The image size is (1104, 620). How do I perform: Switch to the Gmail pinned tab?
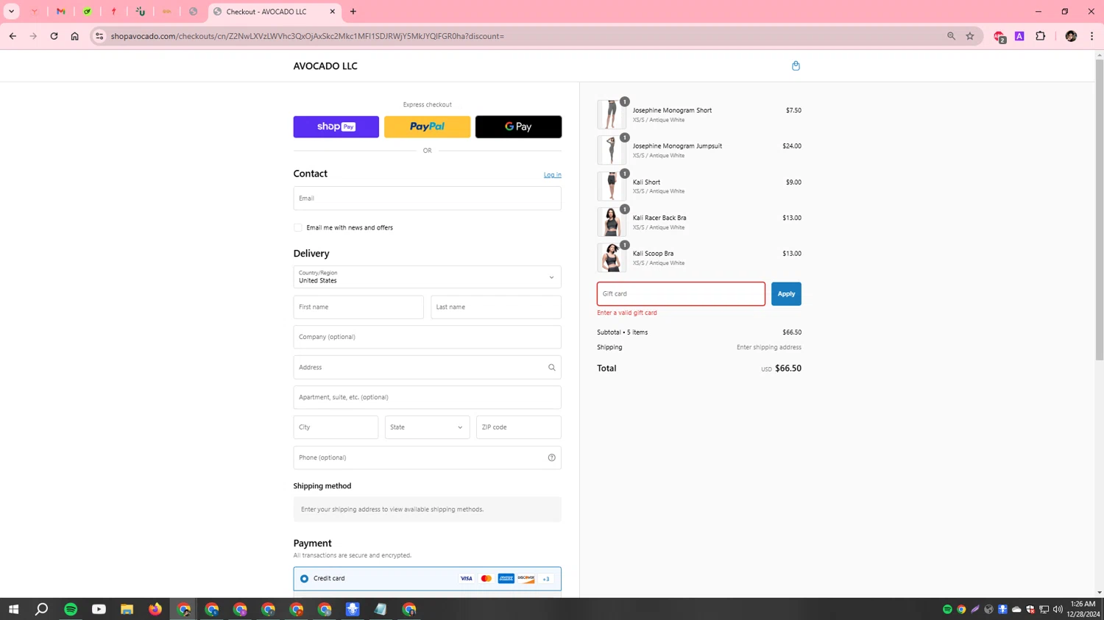pos(61,12)
